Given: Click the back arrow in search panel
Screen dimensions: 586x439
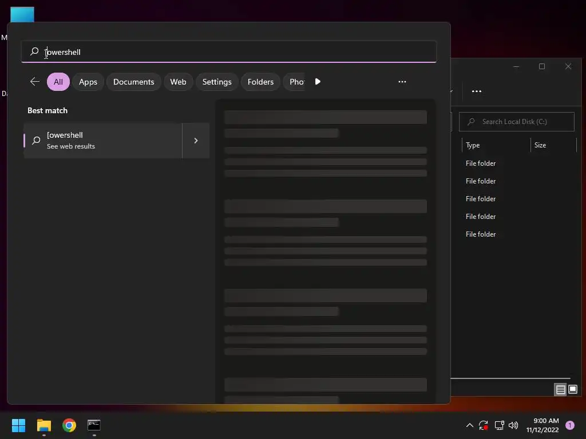Looking at the screenshot, I should [35, 81].
